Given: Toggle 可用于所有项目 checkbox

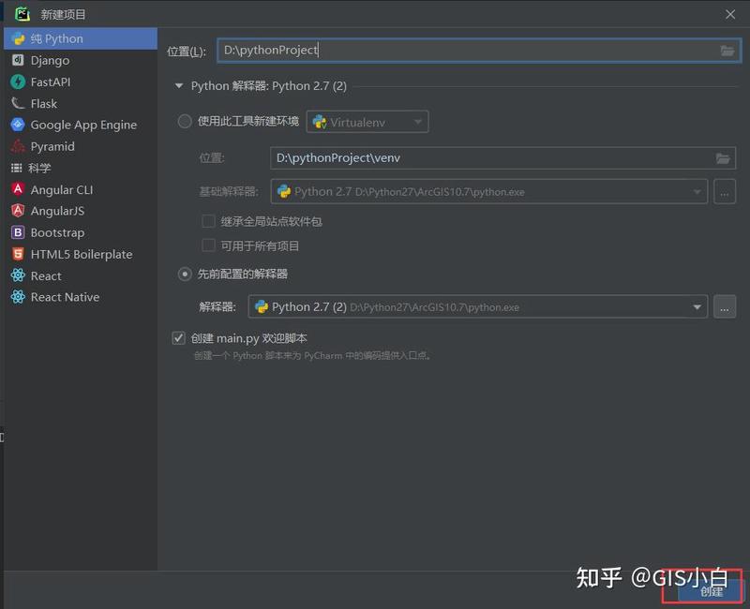Looking at the screenshot, I should (208, 245).
